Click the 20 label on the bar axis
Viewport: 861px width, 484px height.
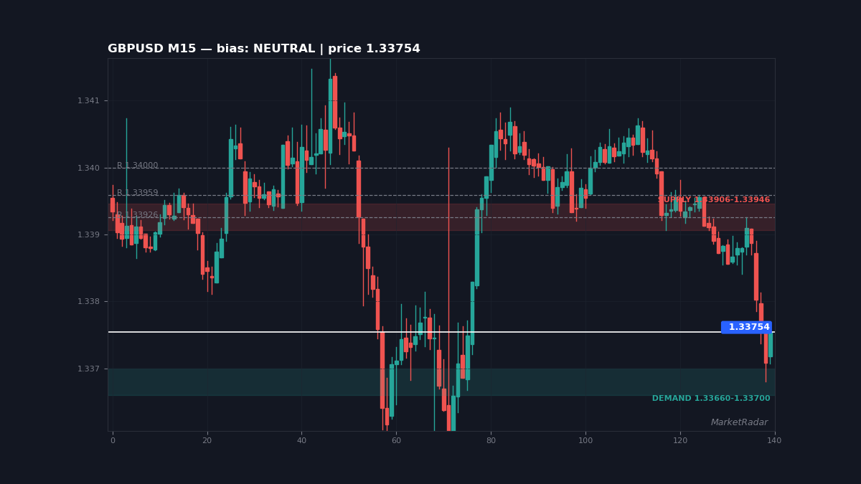(x=207, y=440)
